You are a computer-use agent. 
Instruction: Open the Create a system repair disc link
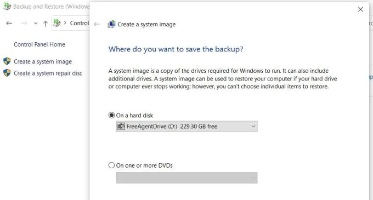click(x=48, y=73)
